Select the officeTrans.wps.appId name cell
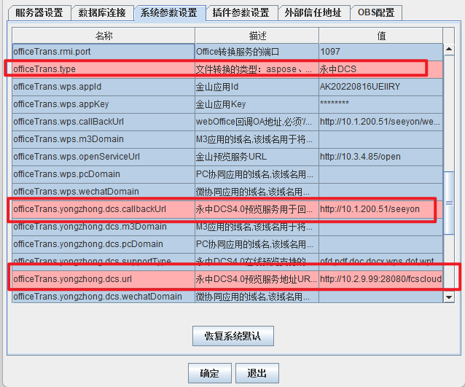The image size is (465, 387). point(103,87)
